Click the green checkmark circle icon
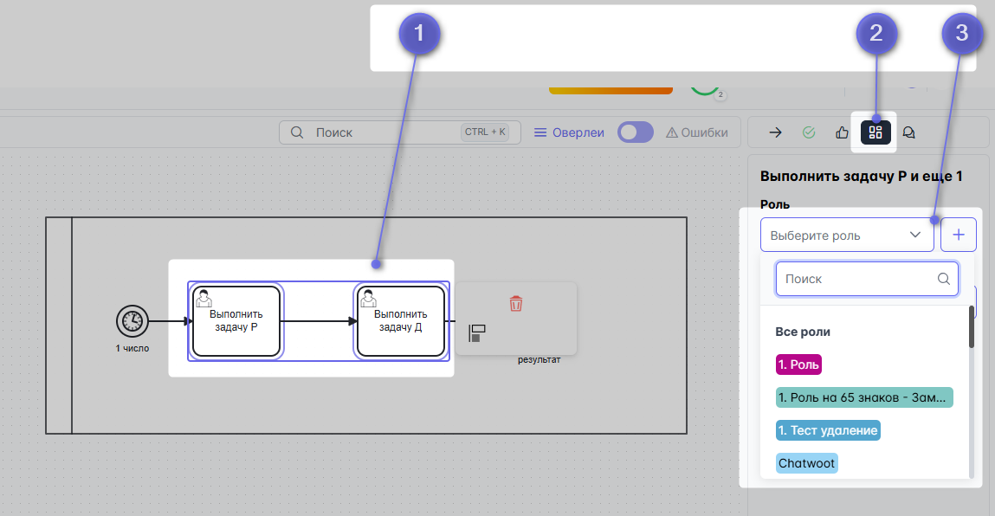Viewport: 995px width, 516px height. click(x=809, y=132)
